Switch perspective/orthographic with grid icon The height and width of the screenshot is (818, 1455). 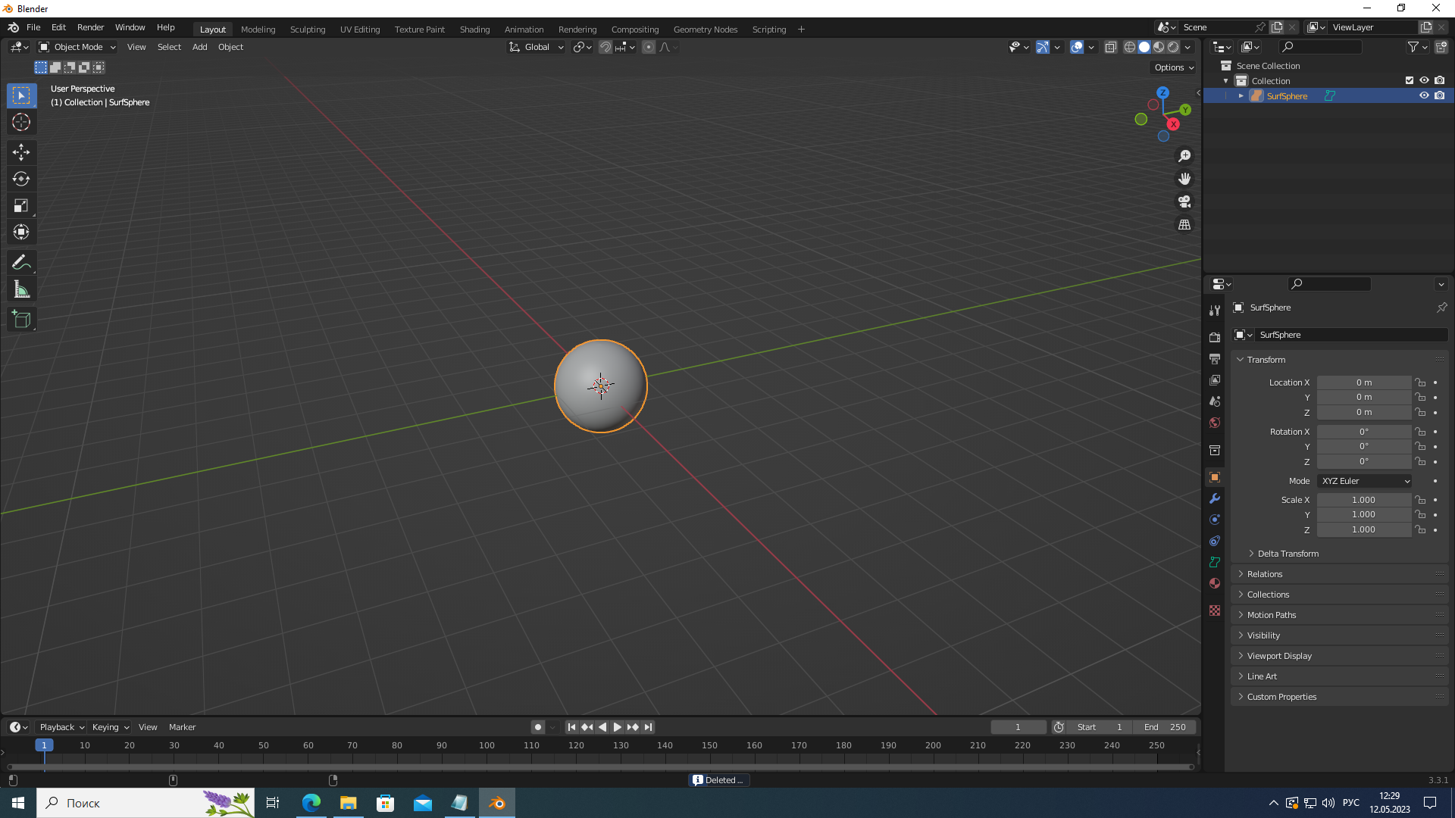click(1184, 224)
